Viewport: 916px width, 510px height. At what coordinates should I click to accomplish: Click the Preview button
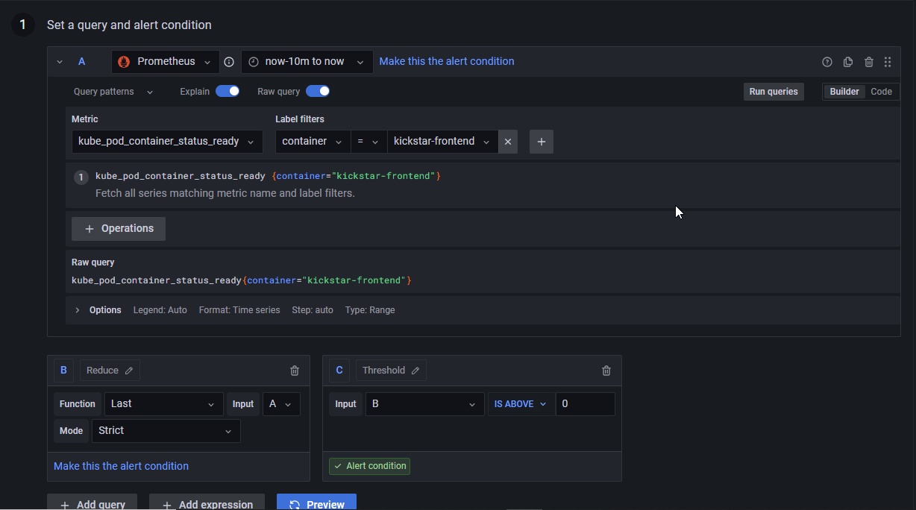(317, 503)
